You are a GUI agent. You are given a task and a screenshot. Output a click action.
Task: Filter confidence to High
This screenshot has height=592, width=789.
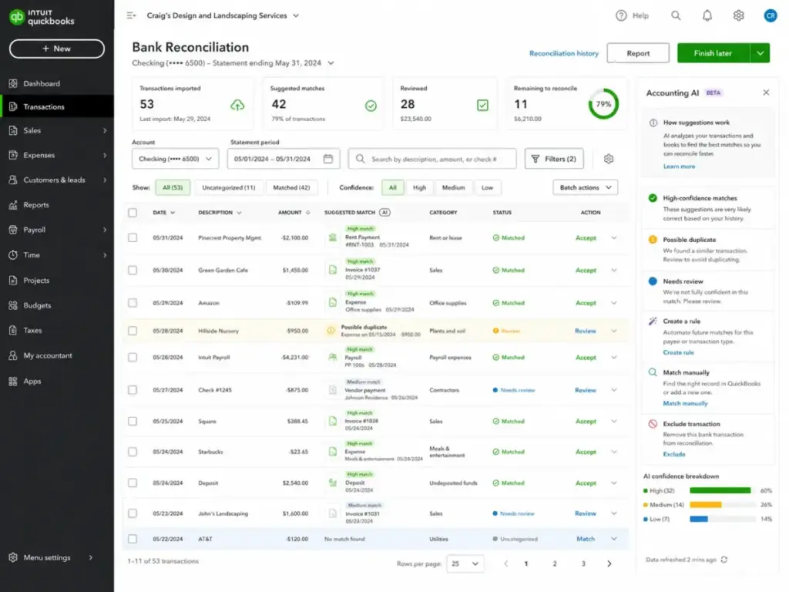pos(419,187)
